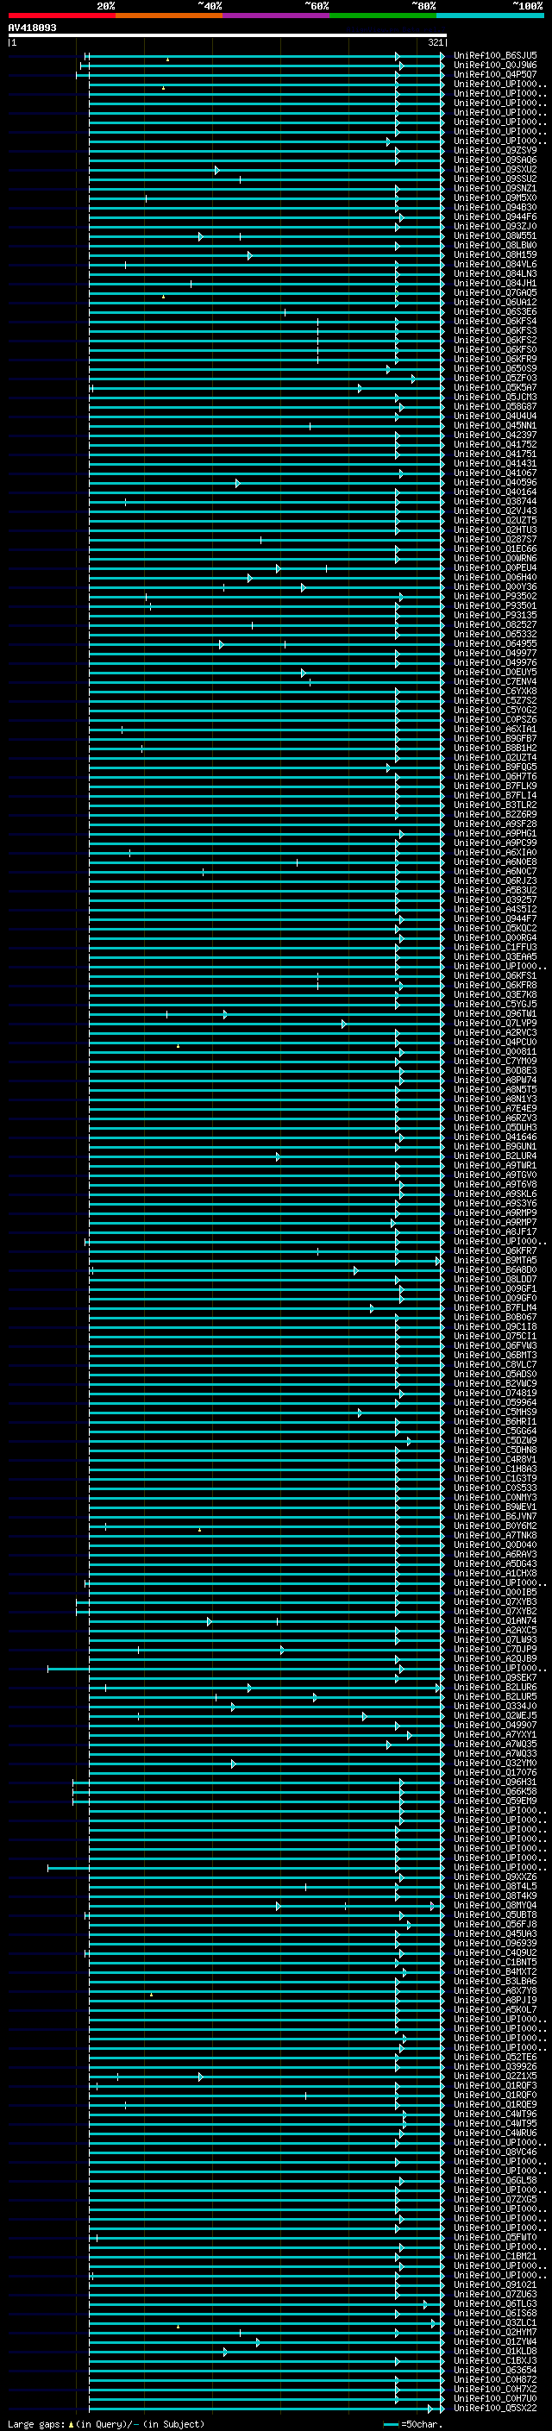552x2431 pixels.
Task: Select the UniRef100_Q6KFR9 label
Action: tap(495, 359)
